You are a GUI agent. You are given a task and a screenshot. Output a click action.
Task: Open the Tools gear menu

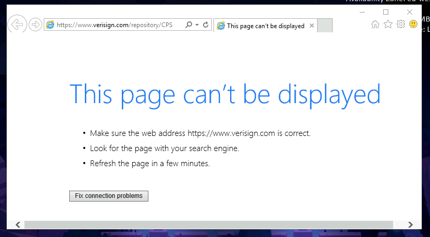coord(400,24)
